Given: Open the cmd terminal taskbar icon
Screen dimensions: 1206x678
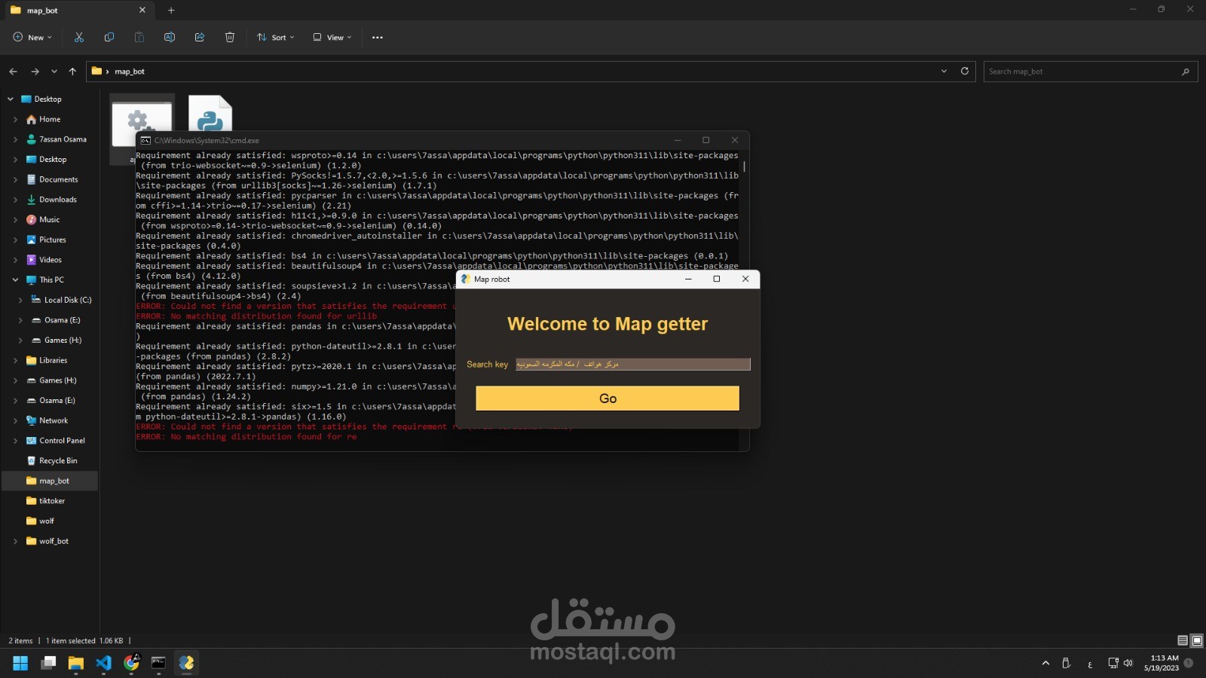Looking at the screenshot, I should 159,663.
